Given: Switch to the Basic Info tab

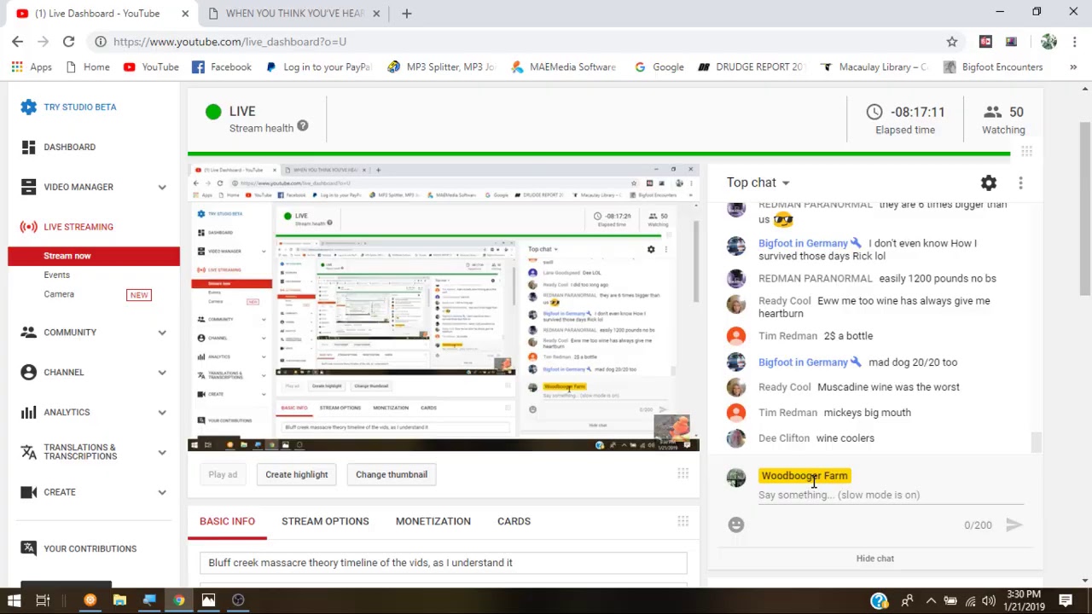Looking at the screenshot, I should click(227, 521).
